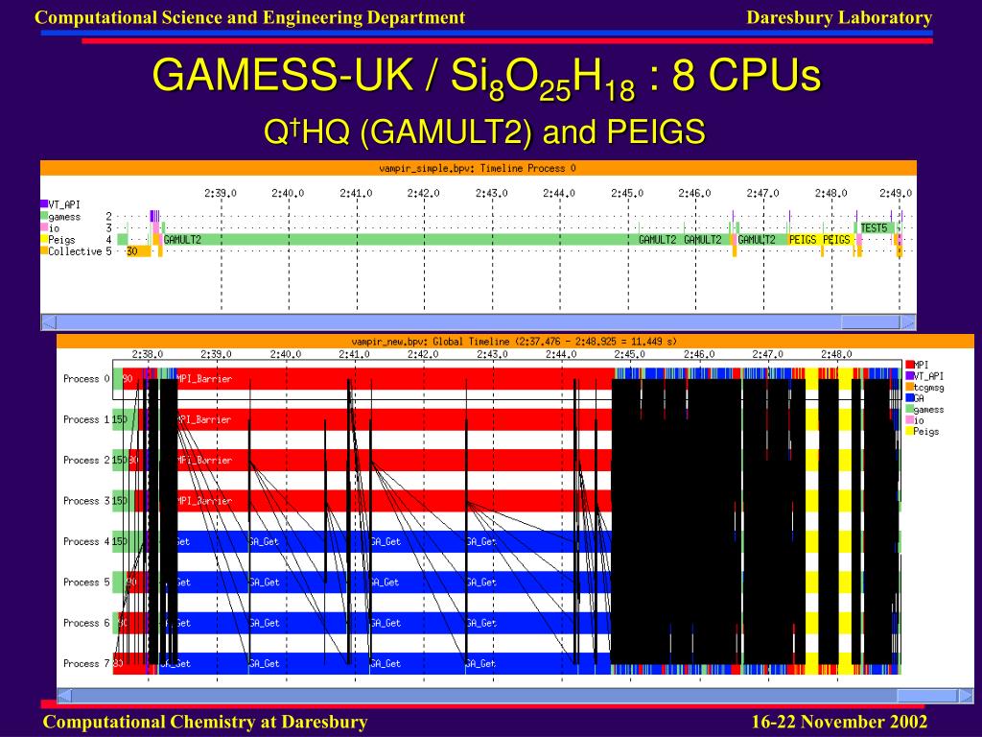Click slide title 'GAMESS-UK / Si8O25H18 : 8 CPUs'

(486, 79)
